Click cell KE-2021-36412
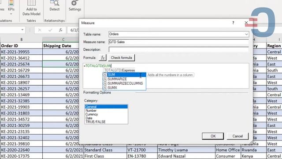 (x=22, y=58)
